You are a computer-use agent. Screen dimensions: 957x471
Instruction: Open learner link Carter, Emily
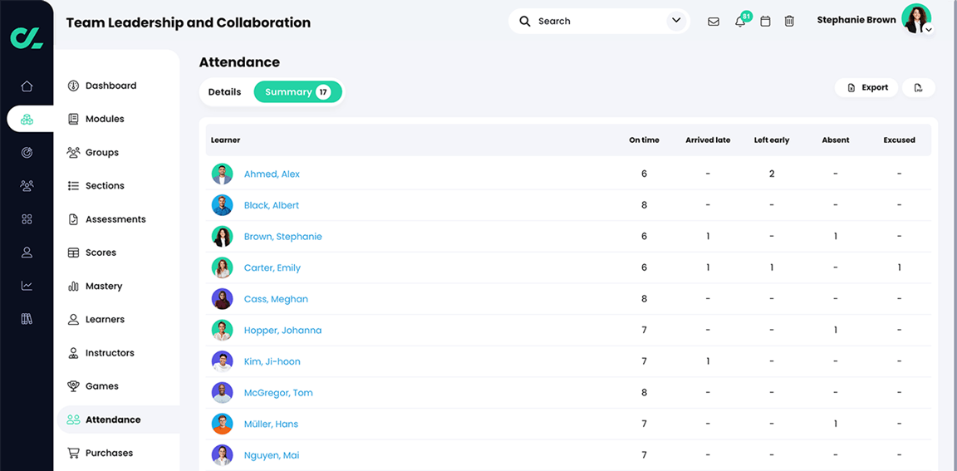pyautogui.click(x=272, y=267)
